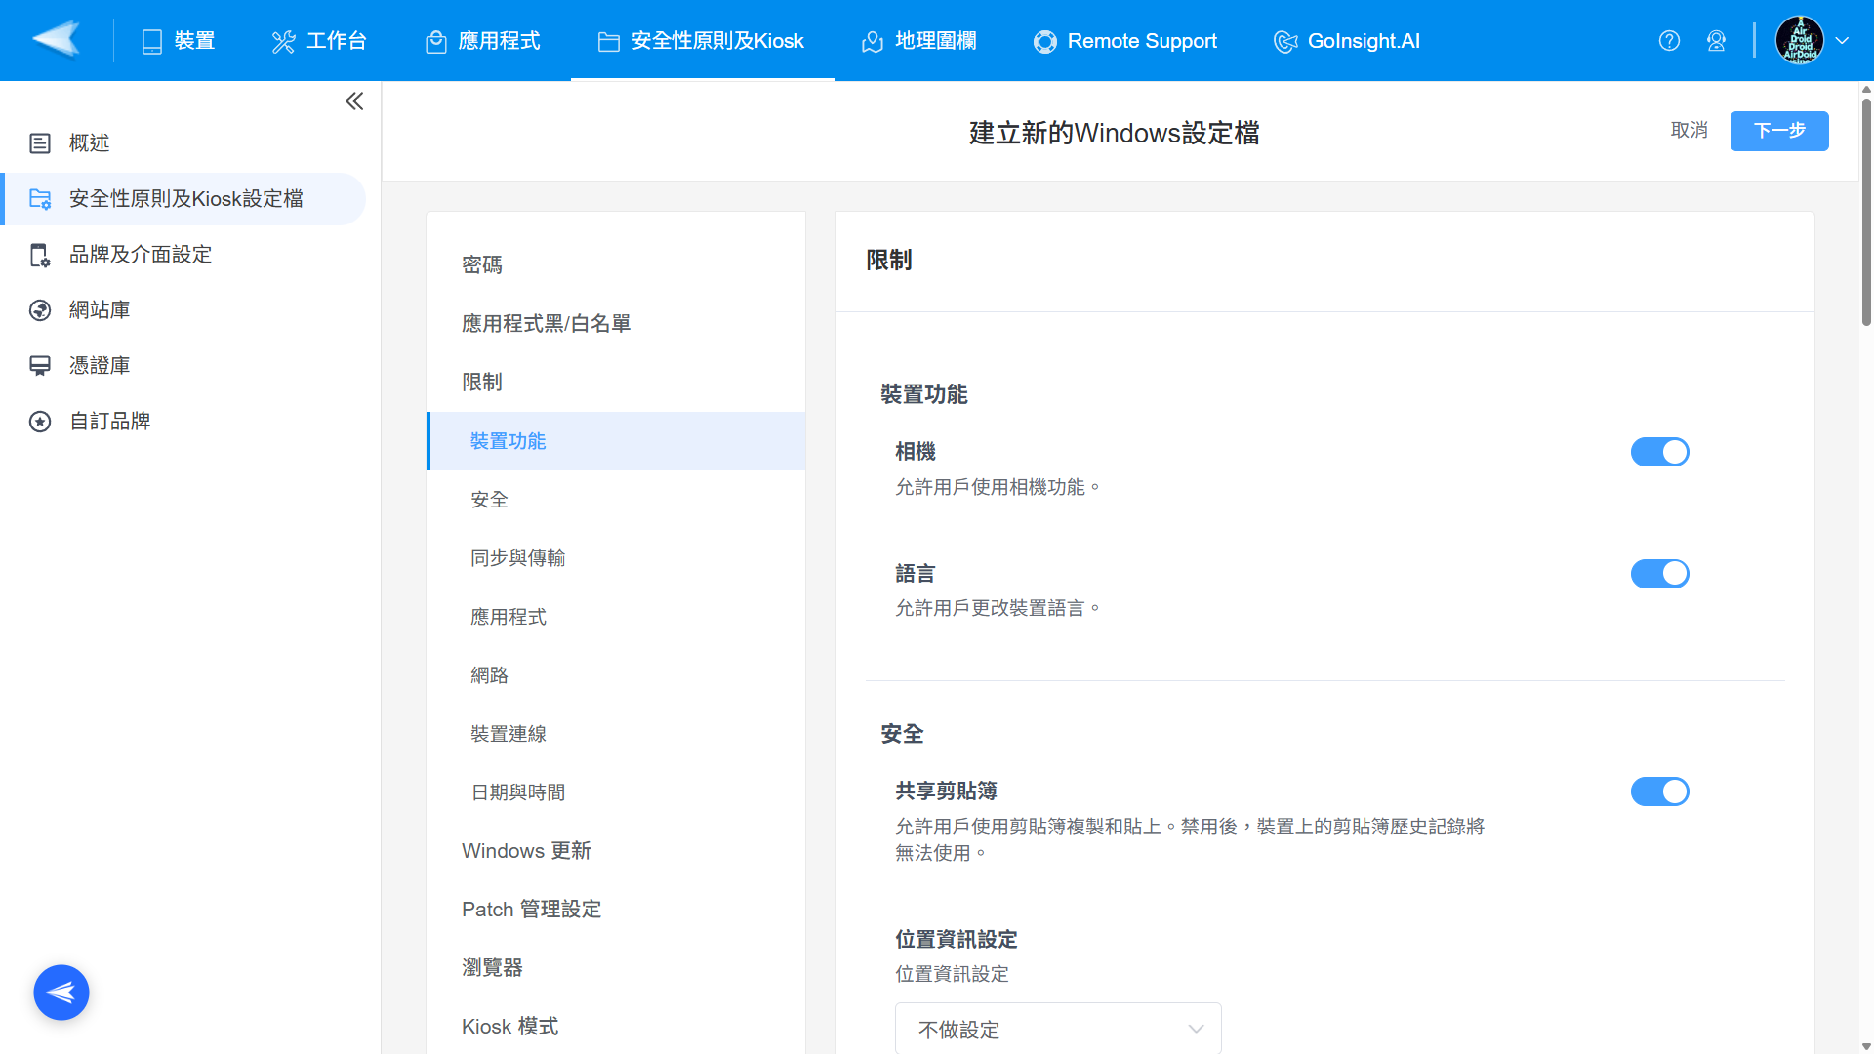
Task: Click 取消 to cancel profile creation
Action: click(1689, 131)
